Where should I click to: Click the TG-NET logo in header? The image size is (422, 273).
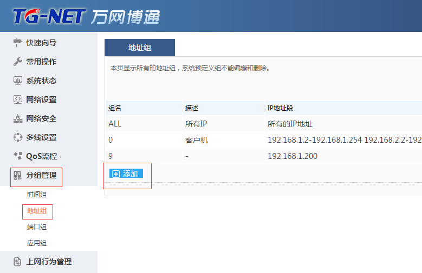(49, 16)
